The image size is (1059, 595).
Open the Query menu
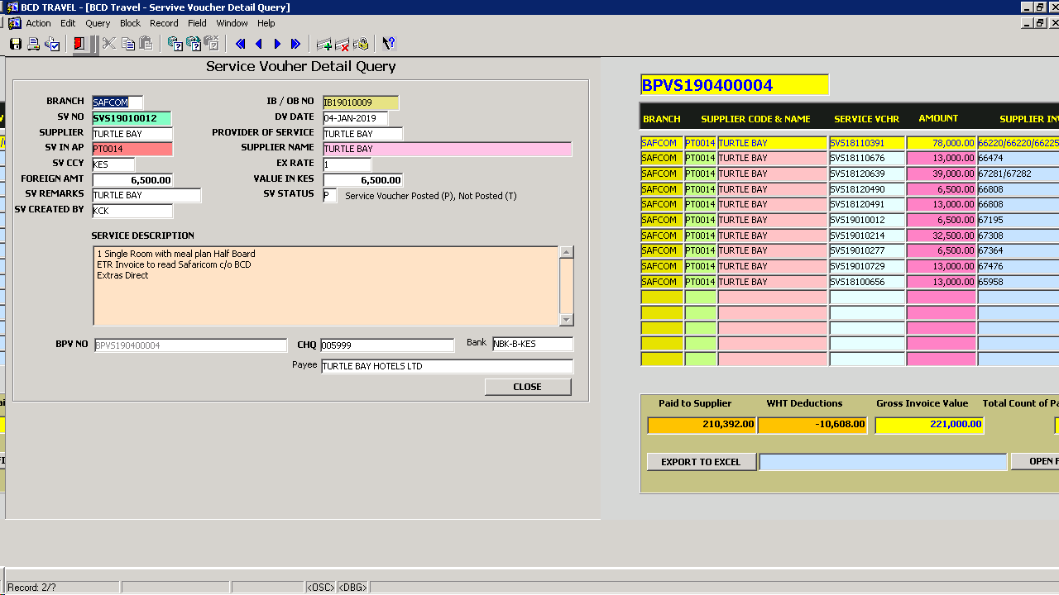[98, 23]
